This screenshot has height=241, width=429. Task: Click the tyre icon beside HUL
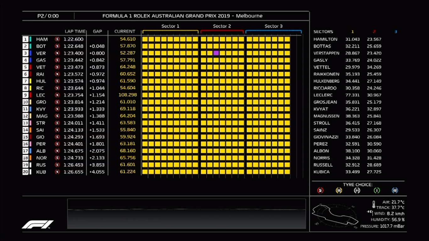[x=57, y=81]
